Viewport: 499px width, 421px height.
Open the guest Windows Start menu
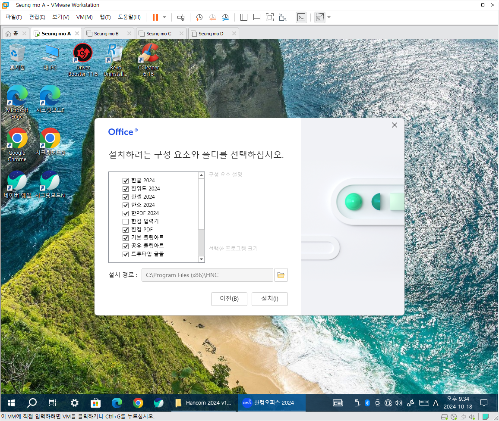click(11, 403)
